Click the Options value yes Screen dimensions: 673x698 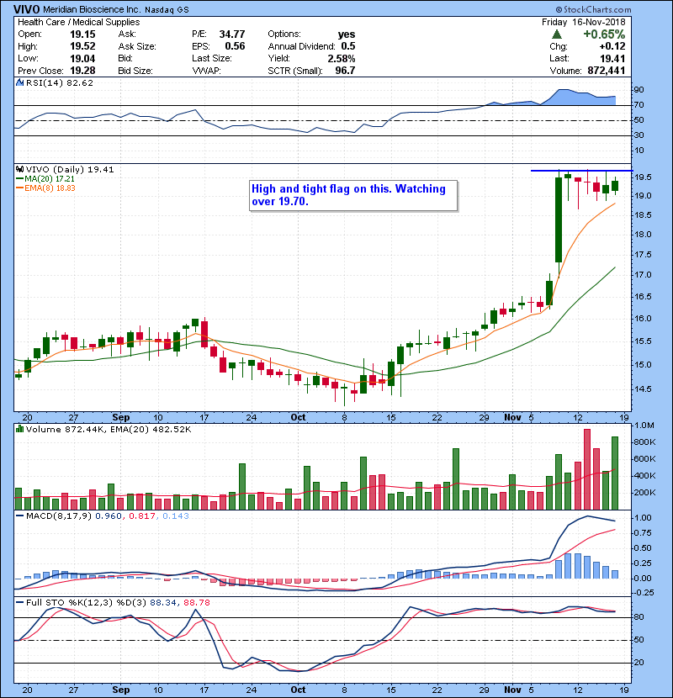click(347, 34)
